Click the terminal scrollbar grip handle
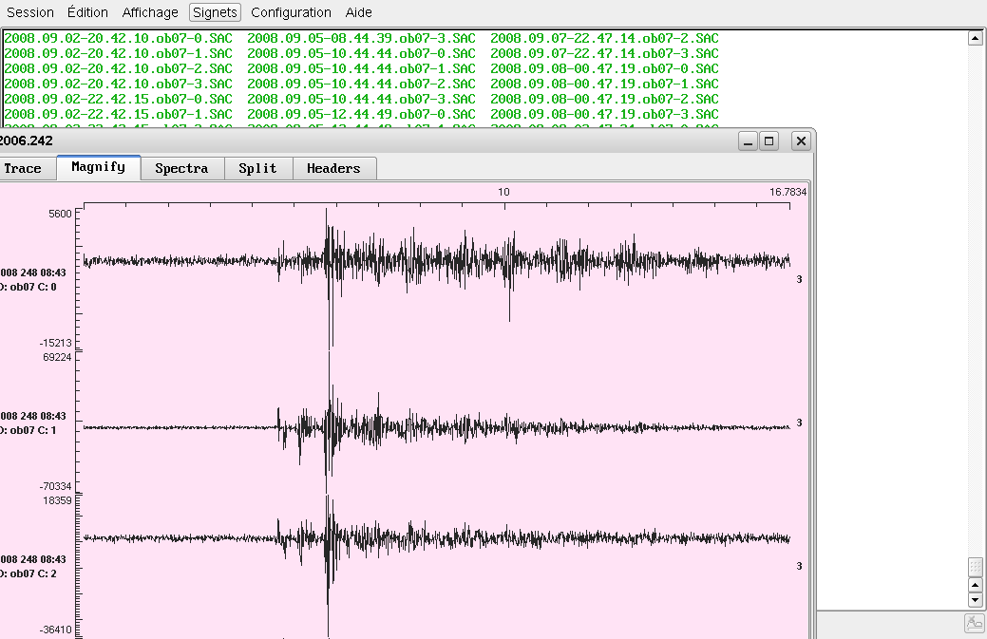The width and height of the screenshot is (987, 639). click(x=974, y=567)
